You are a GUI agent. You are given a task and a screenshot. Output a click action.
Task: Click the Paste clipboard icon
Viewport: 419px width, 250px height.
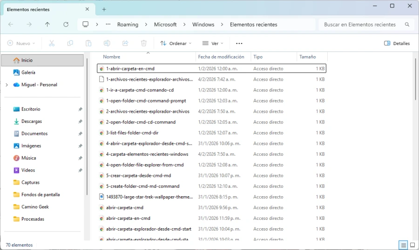point(88,44)
